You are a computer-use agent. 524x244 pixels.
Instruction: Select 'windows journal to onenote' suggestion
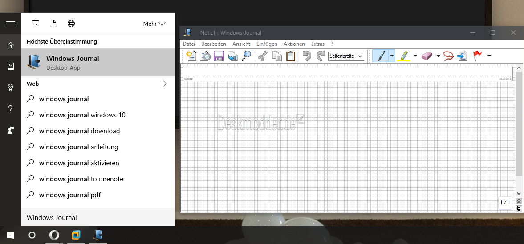click(x=98, y=179)
